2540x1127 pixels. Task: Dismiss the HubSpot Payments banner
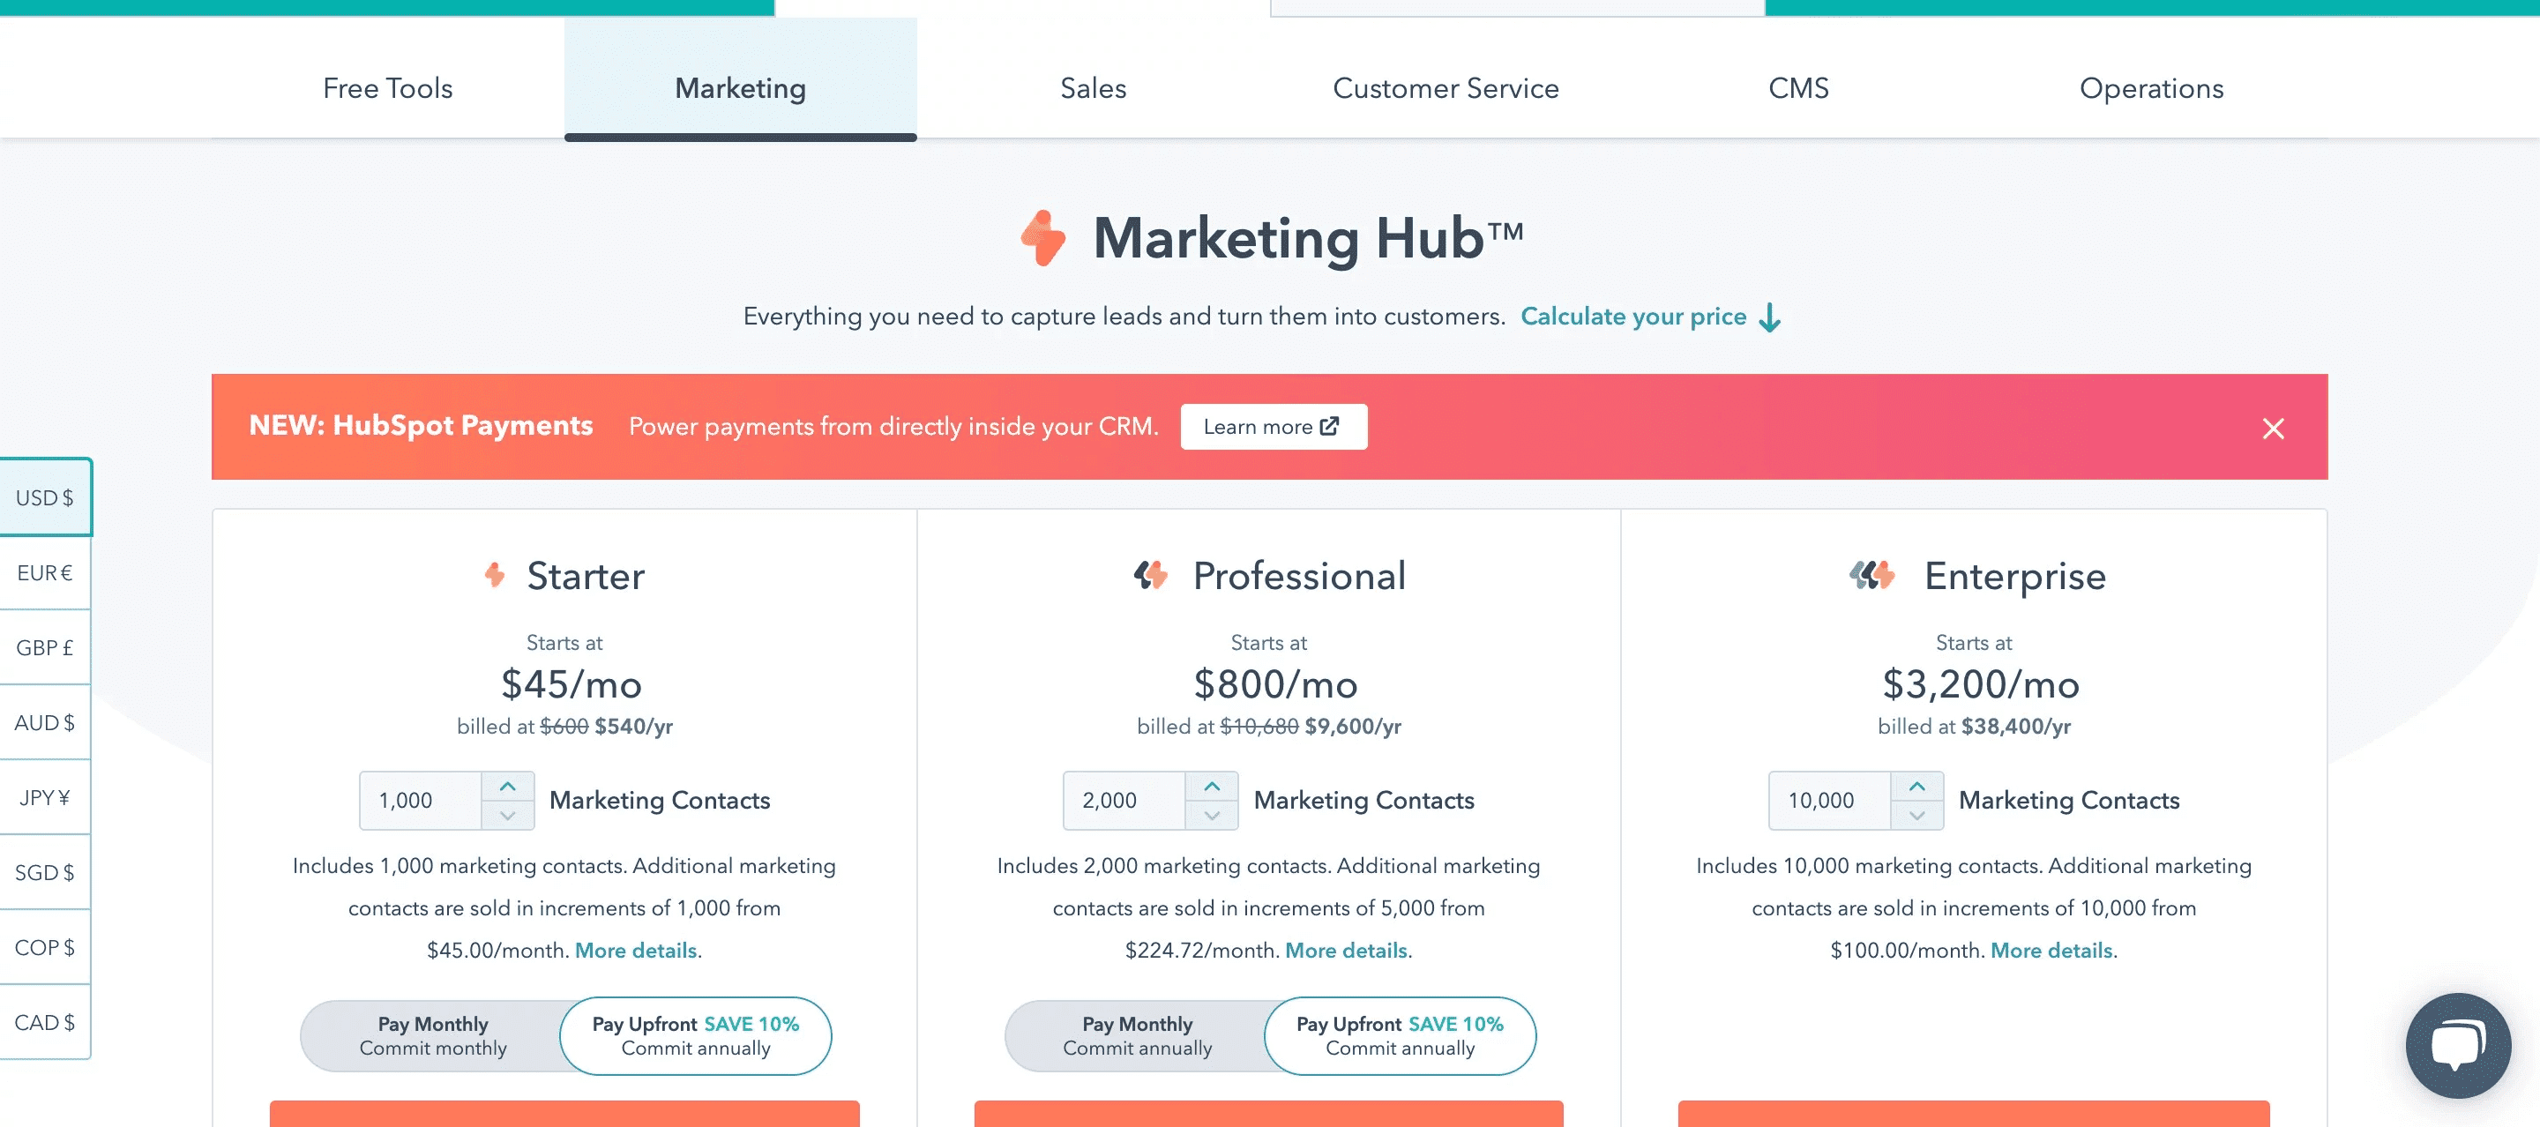click(2273, 428)
